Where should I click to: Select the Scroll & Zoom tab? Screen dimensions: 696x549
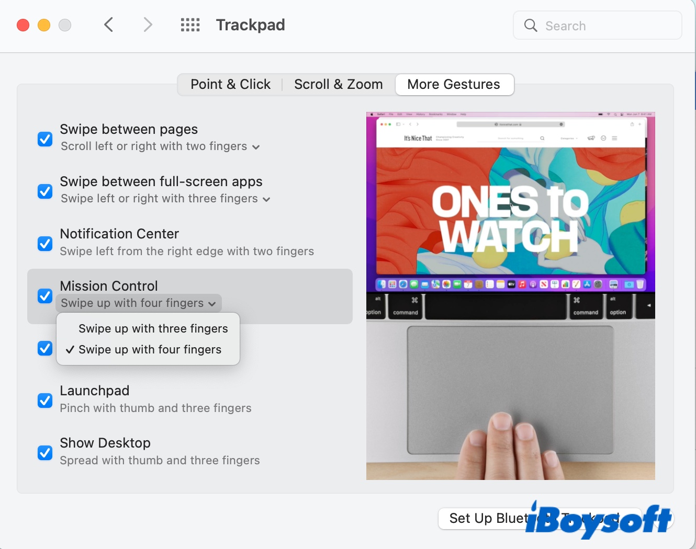338,84
